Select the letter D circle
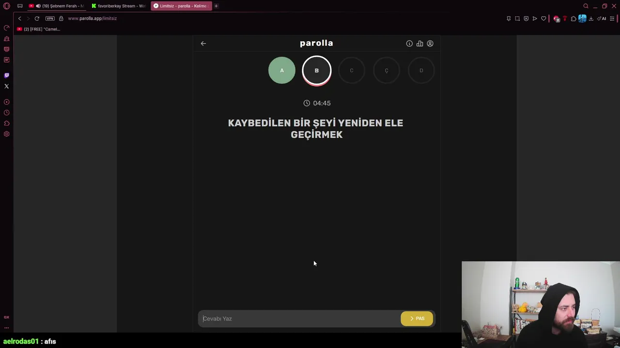The height and width of the screenshot is (348, 620). point(421,71)
